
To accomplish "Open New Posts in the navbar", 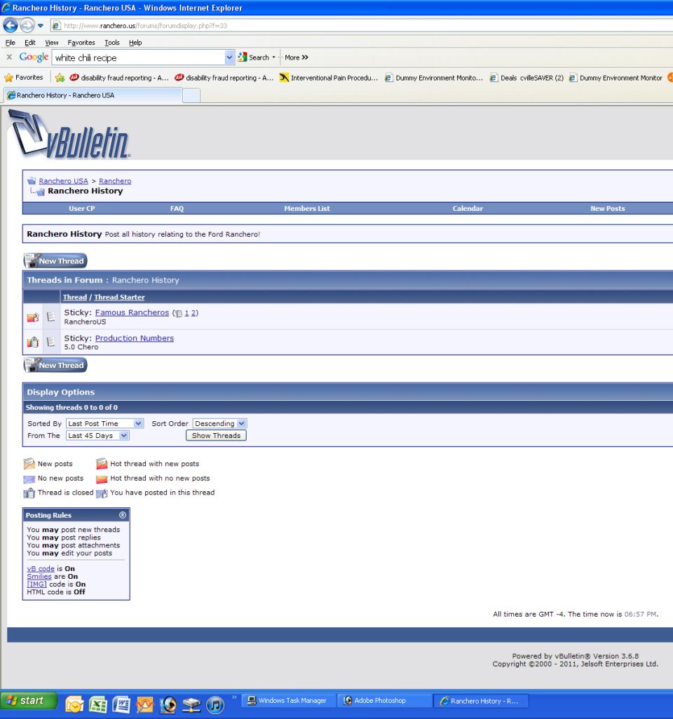I will 607,208.
